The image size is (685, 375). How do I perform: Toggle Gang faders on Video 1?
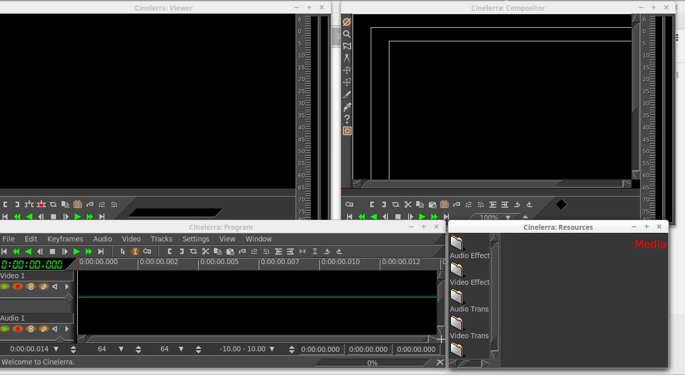pos(30,286)
